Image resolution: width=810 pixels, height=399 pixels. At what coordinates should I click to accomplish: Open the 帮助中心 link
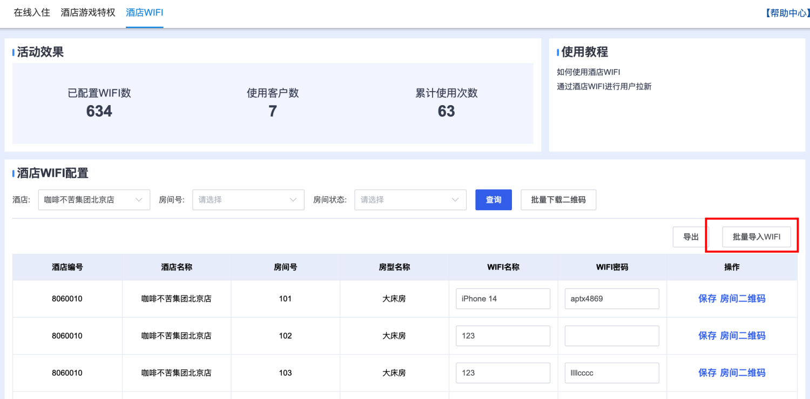point(787,13)
